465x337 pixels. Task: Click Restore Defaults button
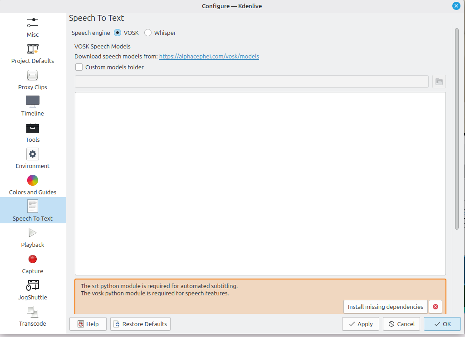pos(140,324)
